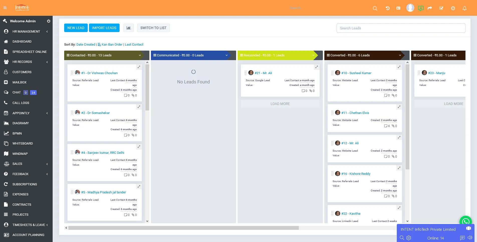Open chat widget settings gear icon
Image resolution: width=477 pixels, height=242 pixels.
(409, 238)
